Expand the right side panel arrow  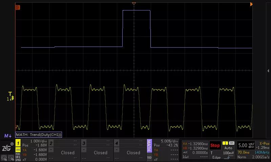268,71
